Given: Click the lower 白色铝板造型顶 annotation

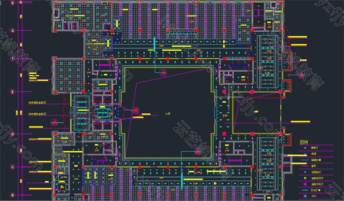Looking at the screenshot, I should [x=37, y=114].
